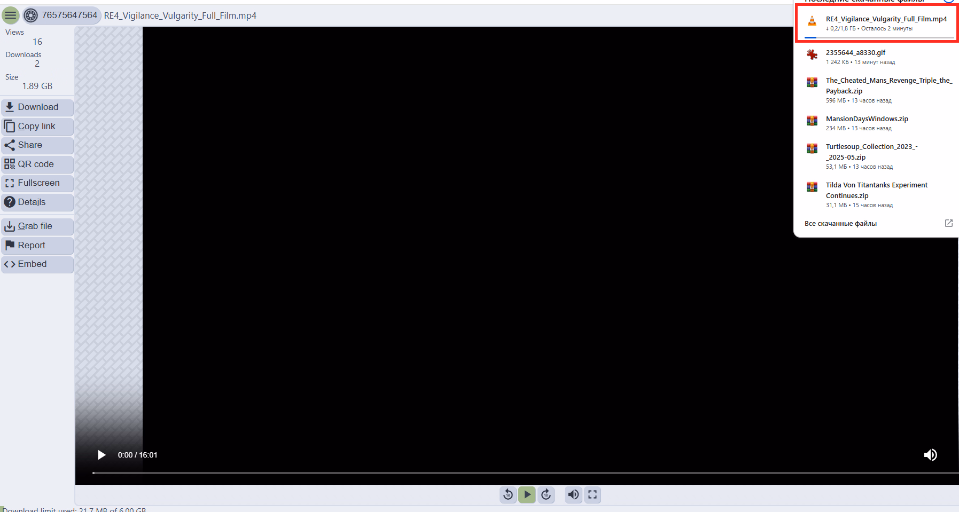The height and width of the screenshot is (512, 959).
Task: Open The_Cheated_Mans_Revenge_Triple_the_Payback.zip download
Action: (x=877, y=90)
